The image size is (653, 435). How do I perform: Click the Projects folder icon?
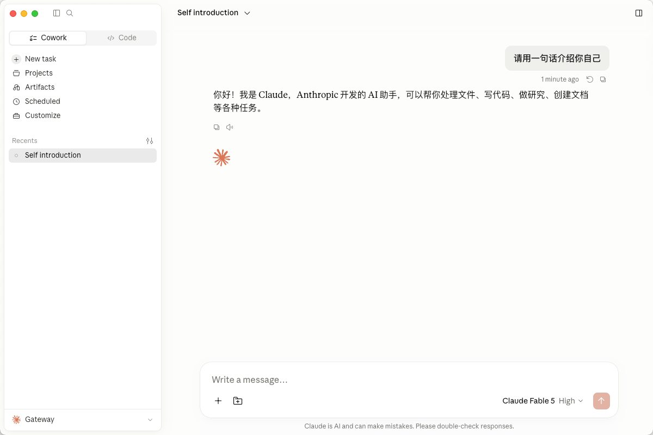[x=16, y=73]
